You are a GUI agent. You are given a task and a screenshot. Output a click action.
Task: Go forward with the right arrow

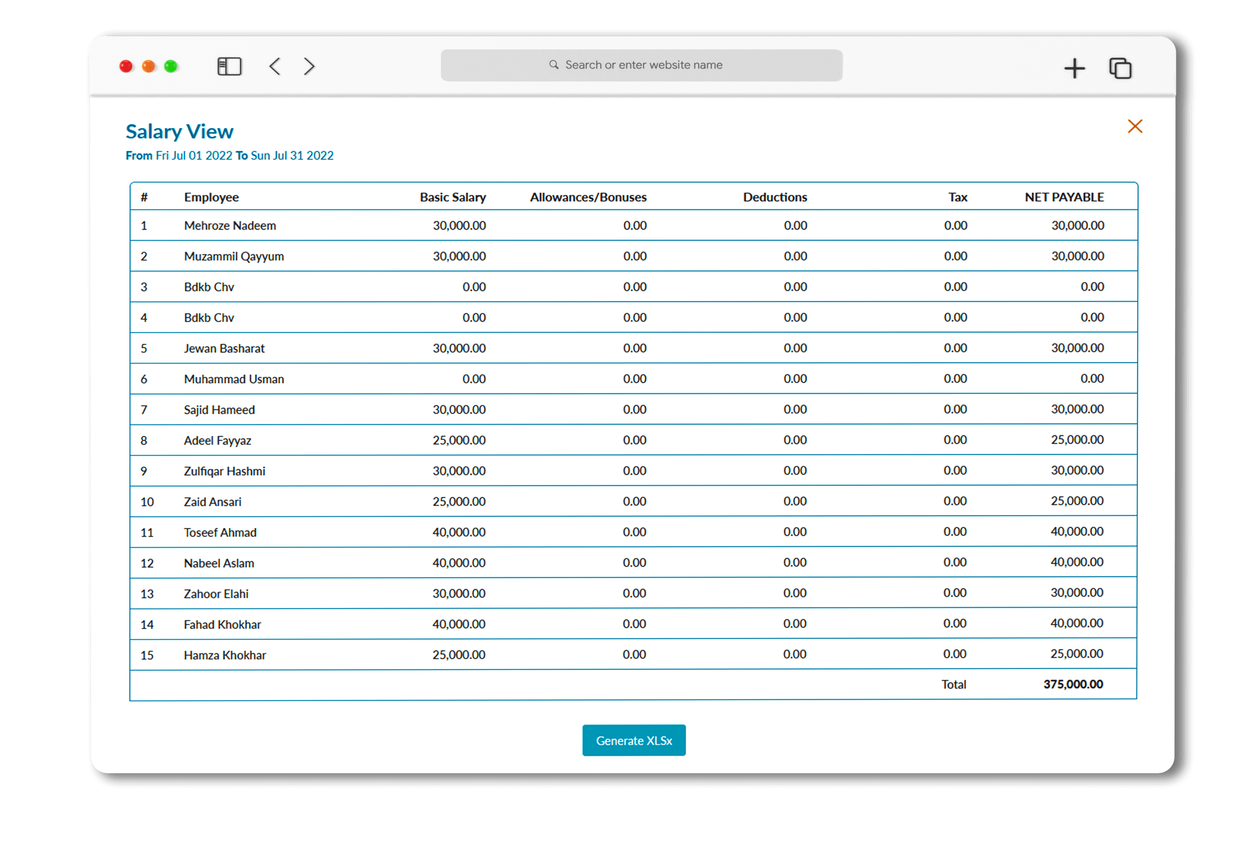309,67
